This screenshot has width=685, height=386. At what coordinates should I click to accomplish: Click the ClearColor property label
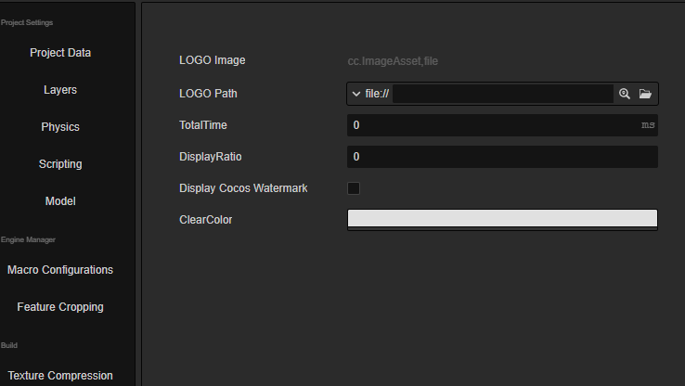pyautogui.click(x=205, y=220)
